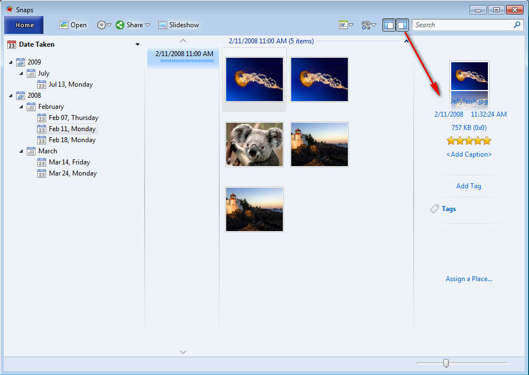This screenshot has width=529, height=375.
Task: Click the 2/11/2008 11:00 AM (5 items) header
Action: tap(271, 41)
